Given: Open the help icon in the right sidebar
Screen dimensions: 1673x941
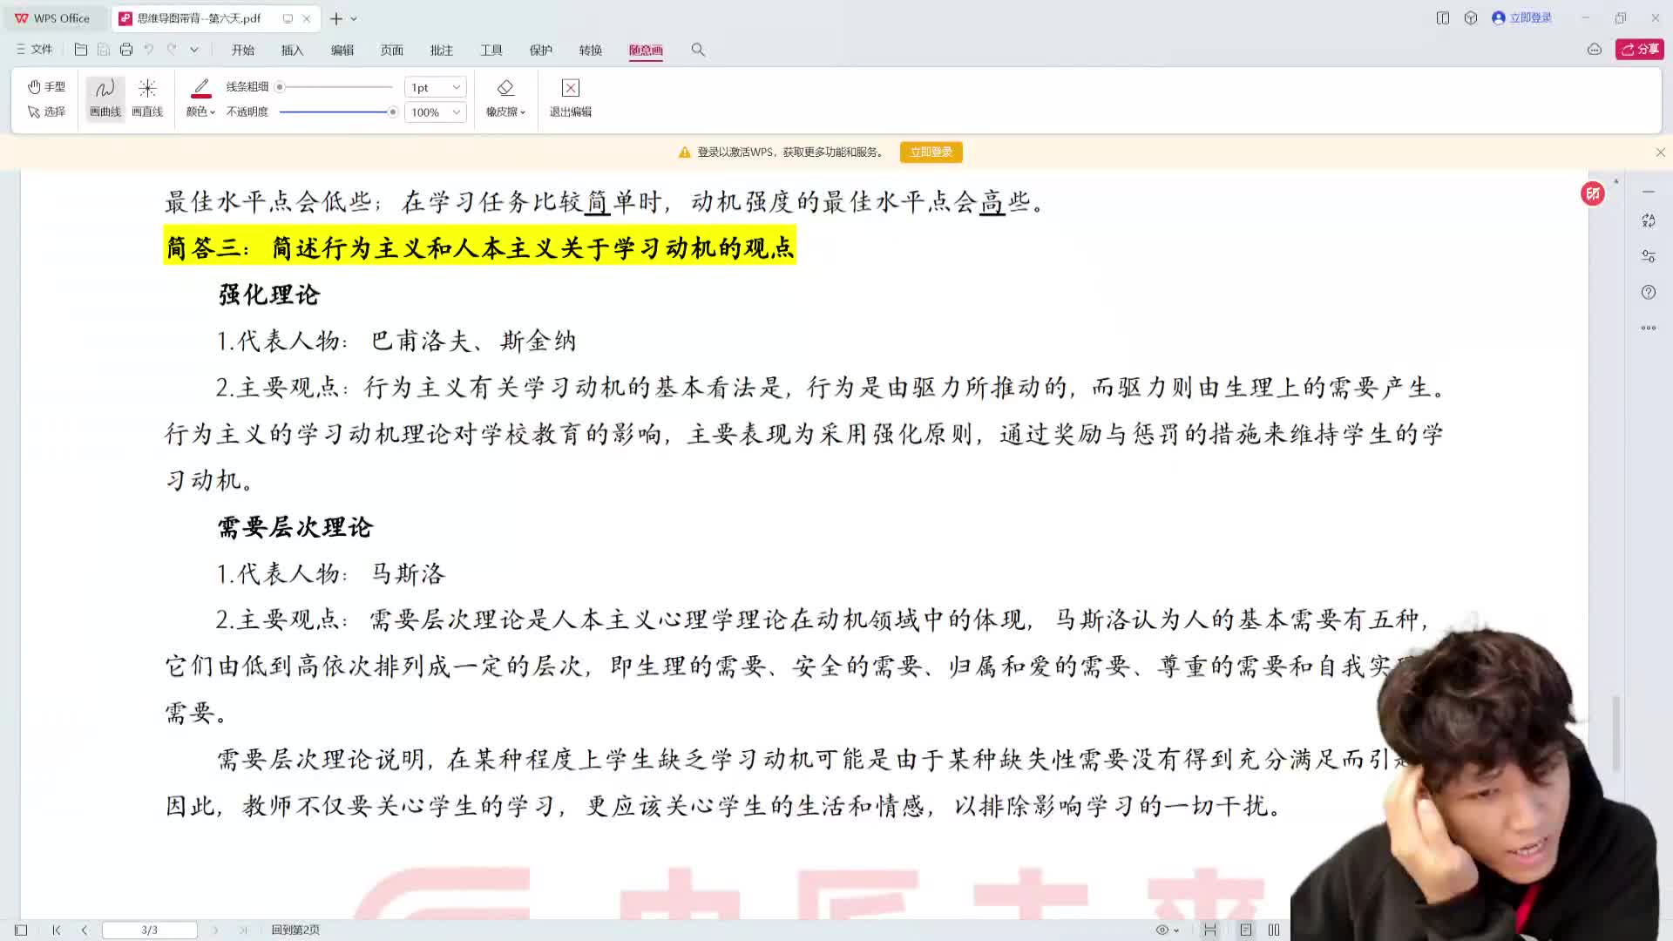Looking at the screenshot, I should [1649, 292].
